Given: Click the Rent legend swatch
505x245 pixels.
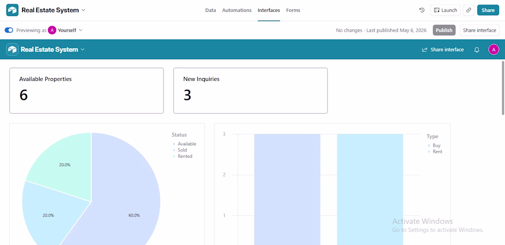Looking at the screenshot, I should (429, 152).
